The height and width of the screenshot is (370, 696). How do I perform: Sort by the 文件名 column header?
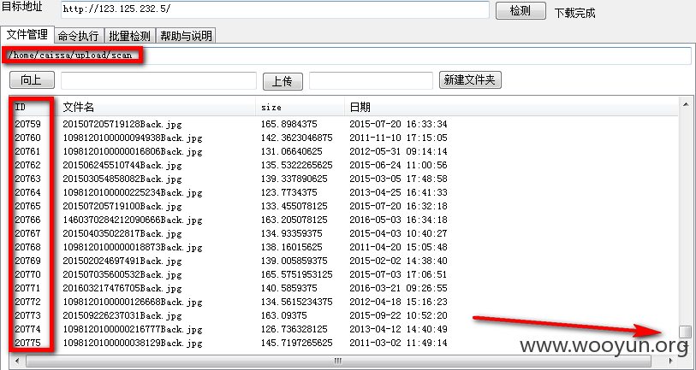click(x=157, y=107)
